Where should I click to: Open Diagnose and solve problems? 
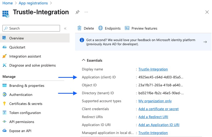tap(32, 65)
